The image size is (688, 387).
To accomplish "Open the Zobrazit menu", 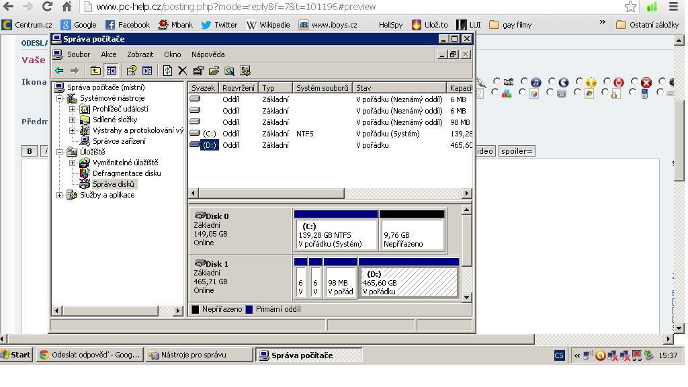I will [140, 54].
